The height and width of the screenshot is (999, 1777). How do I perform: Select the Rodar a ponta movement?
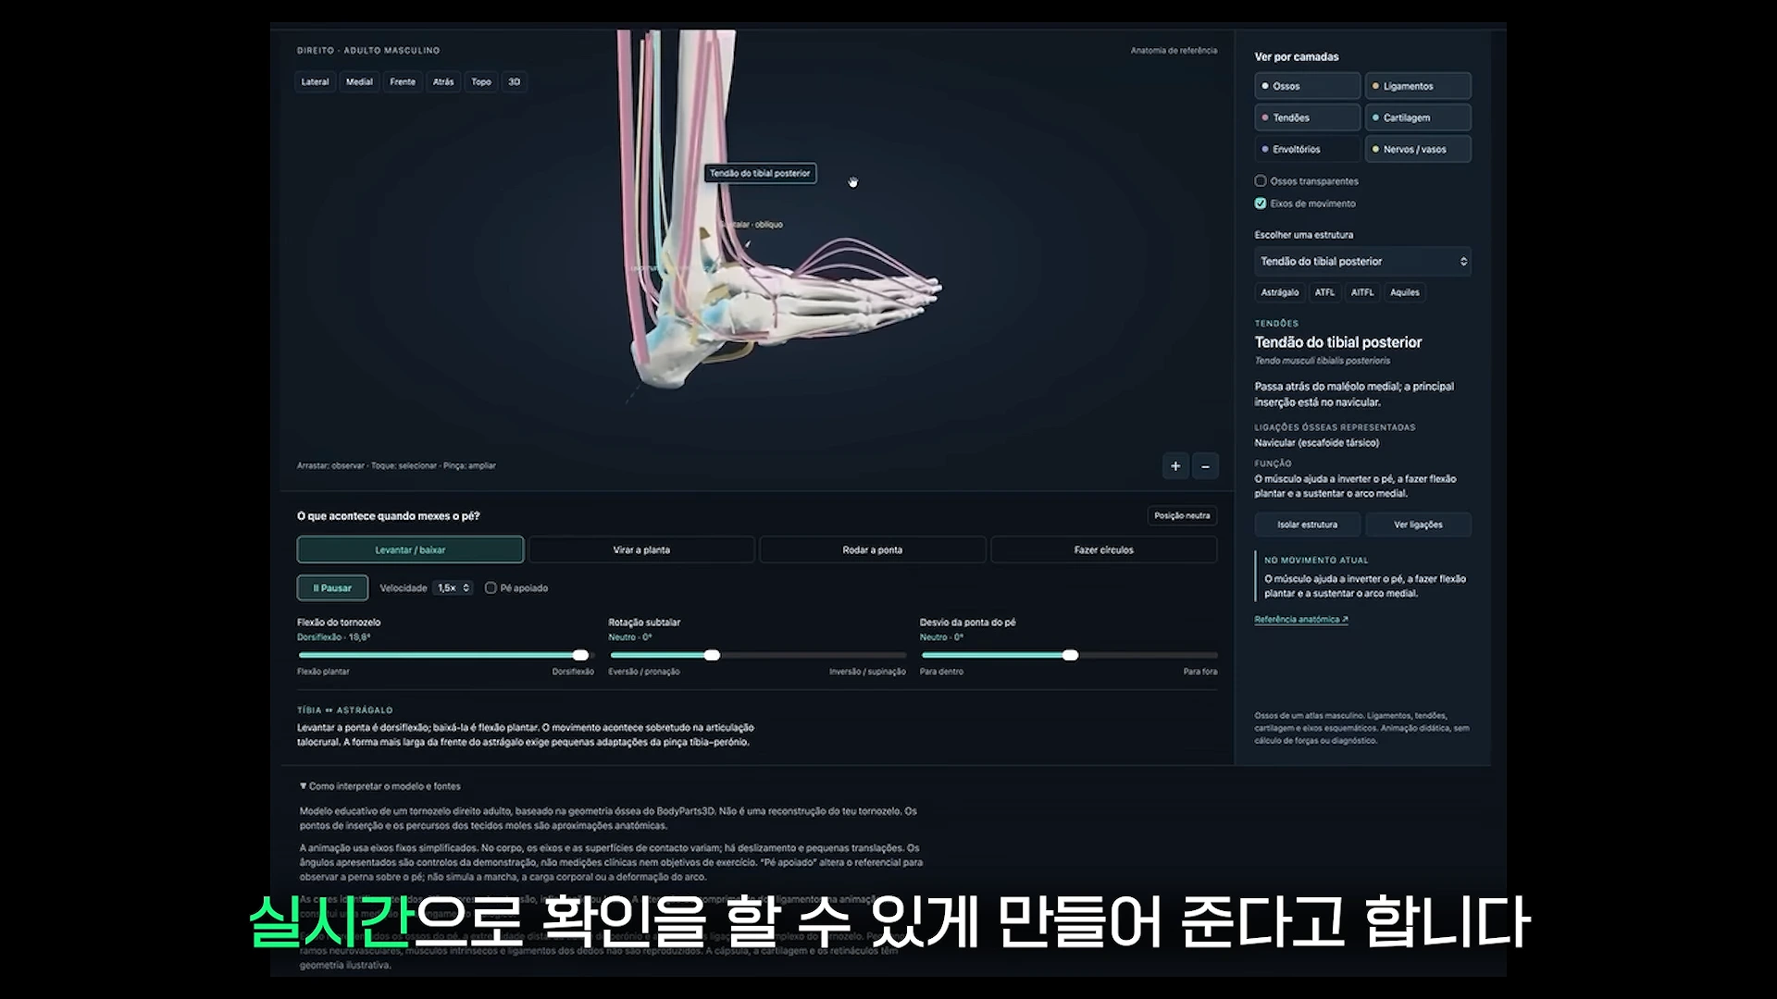click(x=872, y=549)
